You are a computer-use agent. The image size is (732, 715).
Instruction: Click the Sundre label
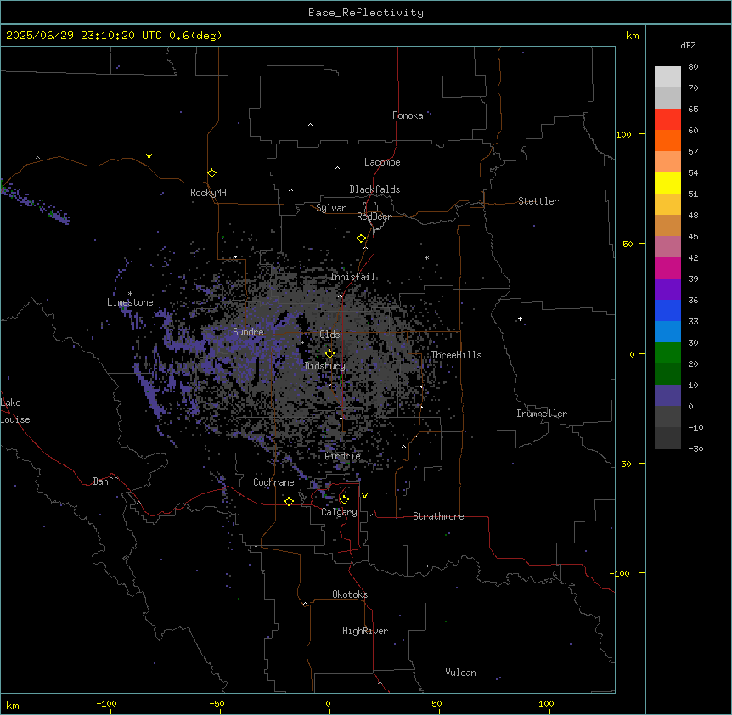pos(248,332)
